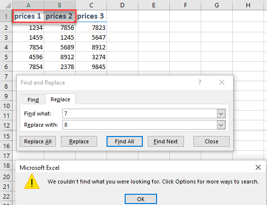Click cell containing 2378
The width and height of the screenshot is (267, 205).
(59, 67)
